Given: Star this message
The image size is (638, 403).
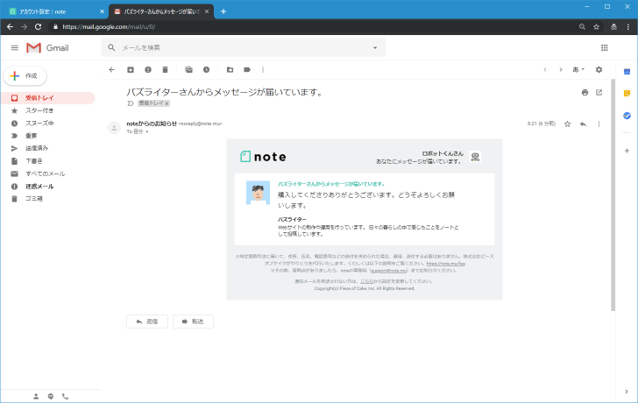Looking at the screenshot, I should coord(567,124).
